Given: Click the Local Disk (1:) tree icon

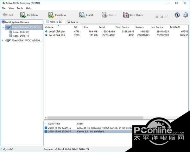Looking at the screenshot, I should pyautogui.click(x=11, y=36).
